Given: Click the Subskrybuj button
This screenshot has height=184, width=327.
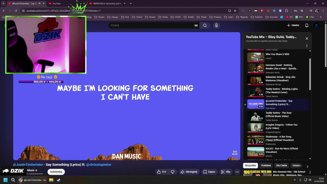Looking at the screenshot, I should [x=56, y=172].
